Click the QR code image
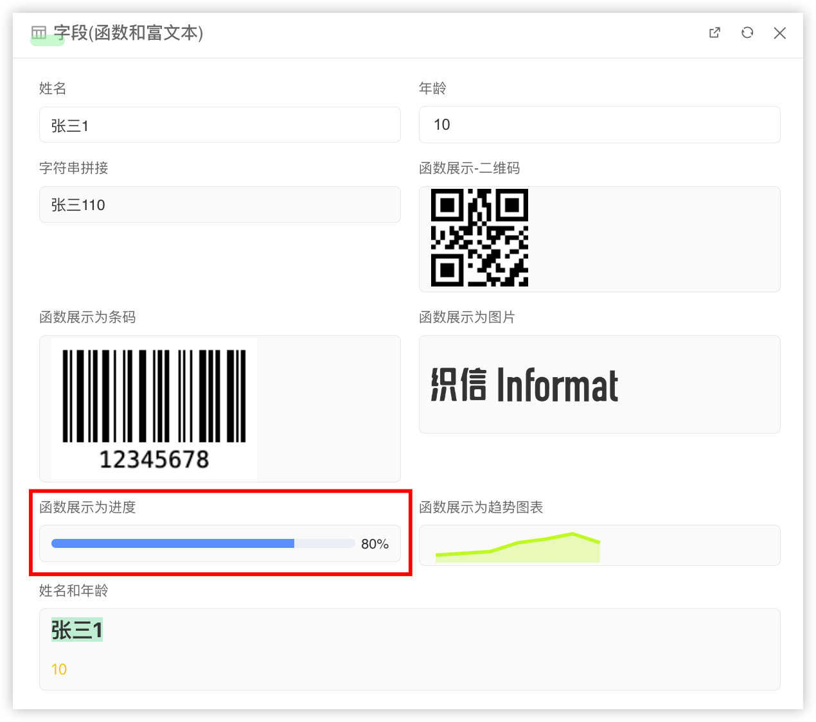Viewport: 816px width, 722px height. [479, 238]
